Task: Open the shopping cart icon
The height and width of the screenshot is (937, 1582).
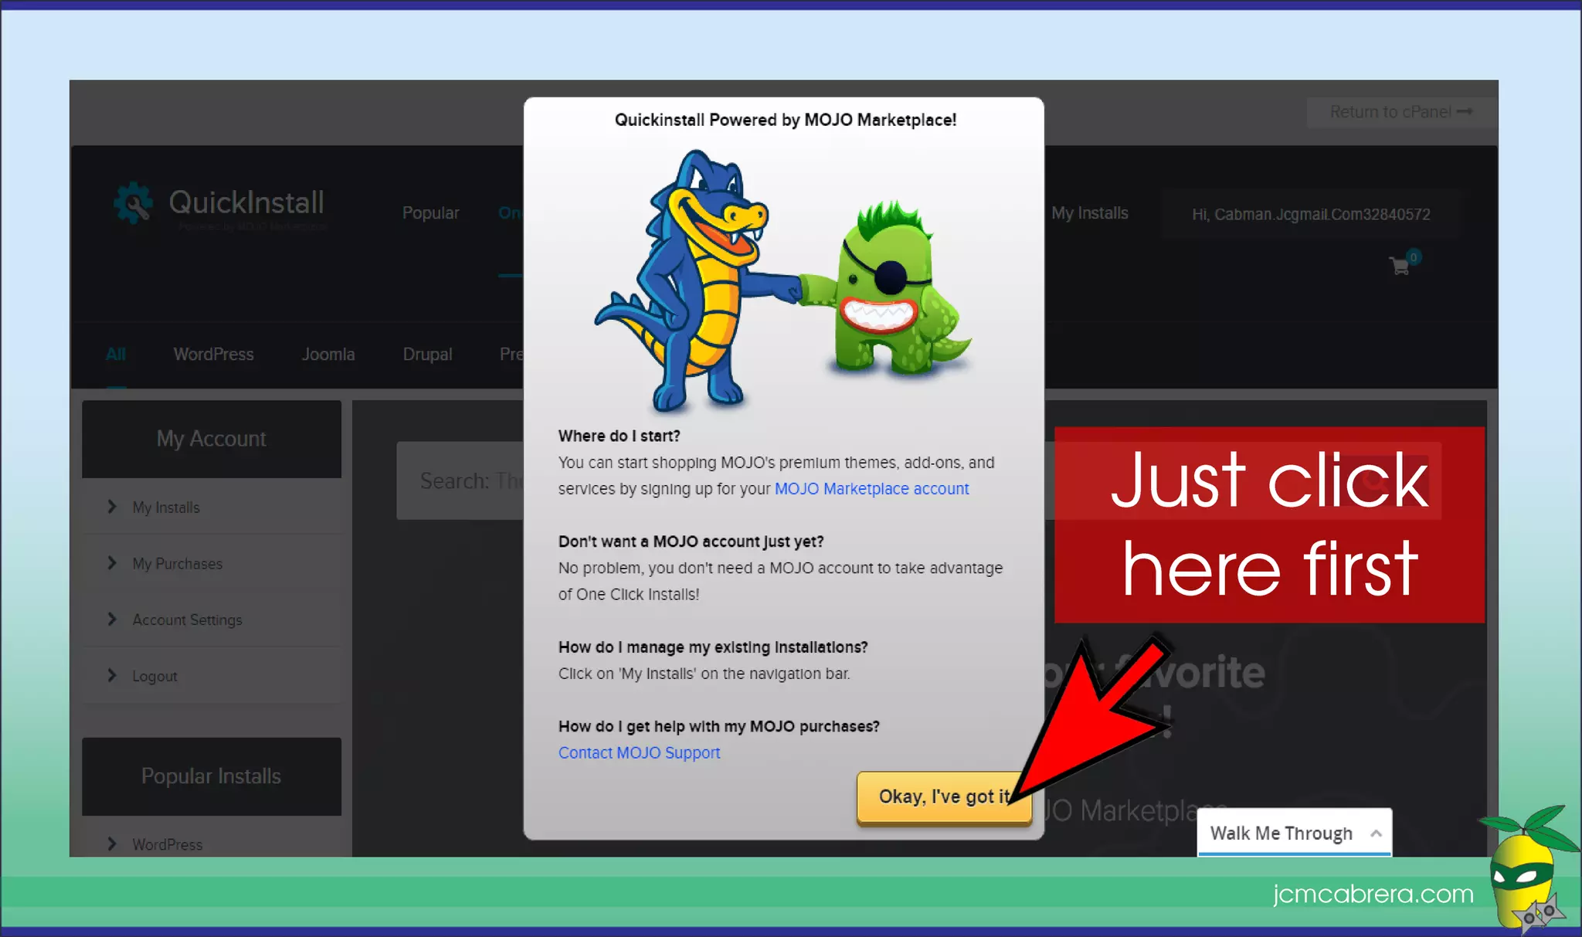Action: point(1400,266)
